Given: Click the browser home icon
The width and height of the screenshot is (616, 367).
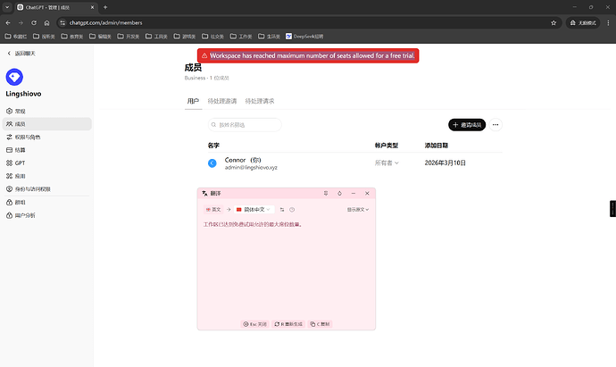Looking at the screenshot, I should tap(46, 23).
